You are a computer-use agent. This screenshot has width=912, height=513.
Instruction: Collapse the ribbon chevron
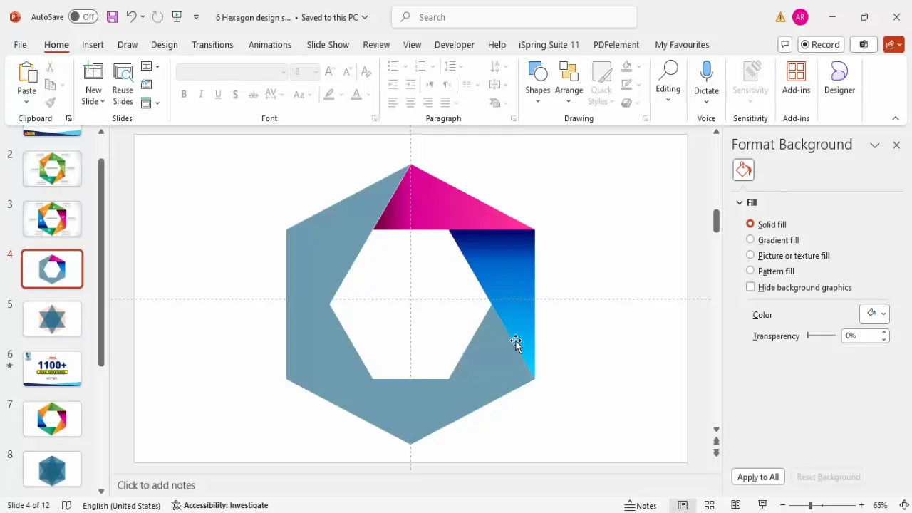click(x=896, y=118)
